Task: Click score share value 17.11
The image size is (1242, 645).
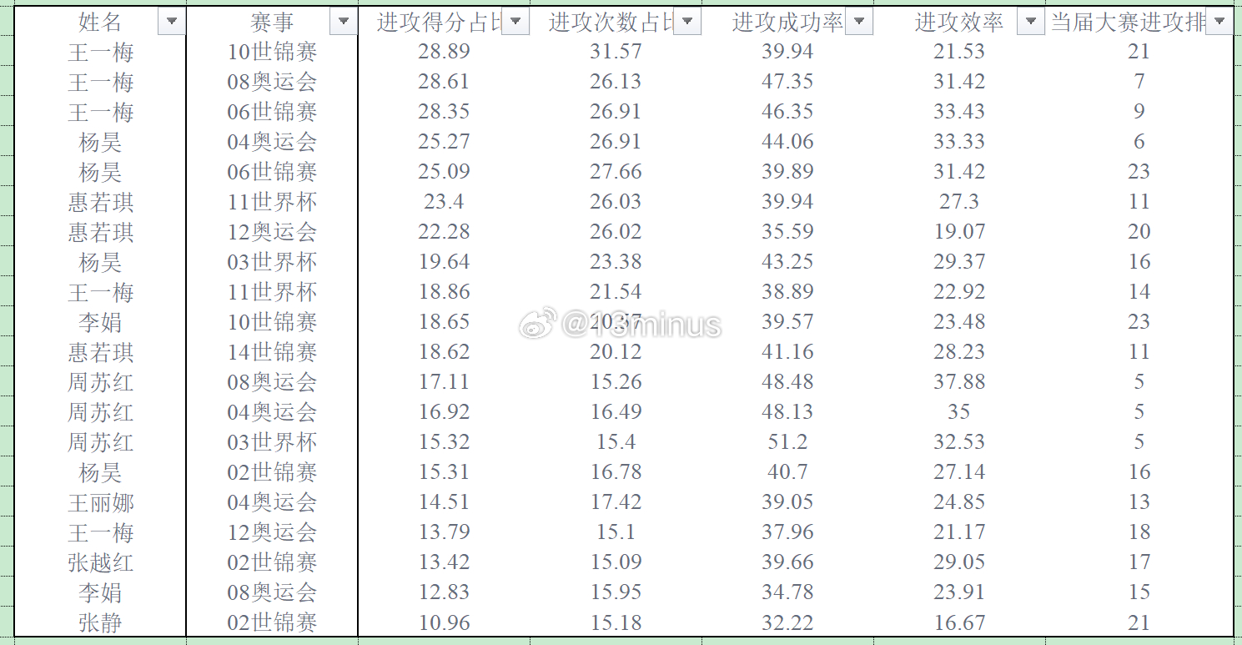Action: click(x=444, y=382)
